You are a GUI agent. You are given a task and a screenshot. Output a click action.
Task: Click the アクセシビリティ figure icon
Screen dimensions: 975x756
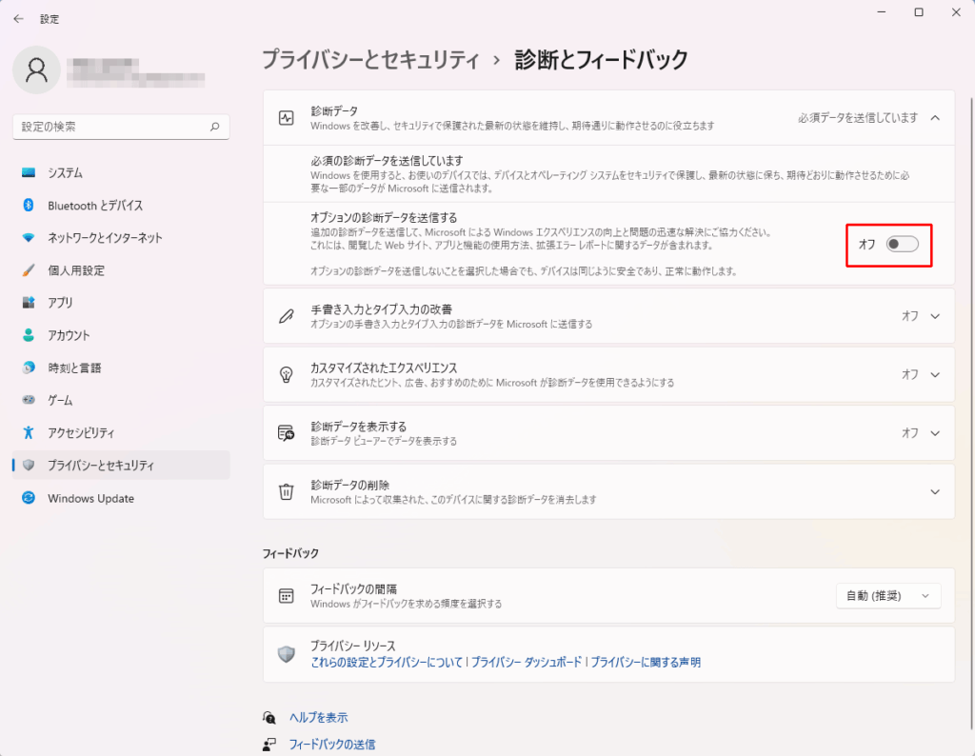29,432
